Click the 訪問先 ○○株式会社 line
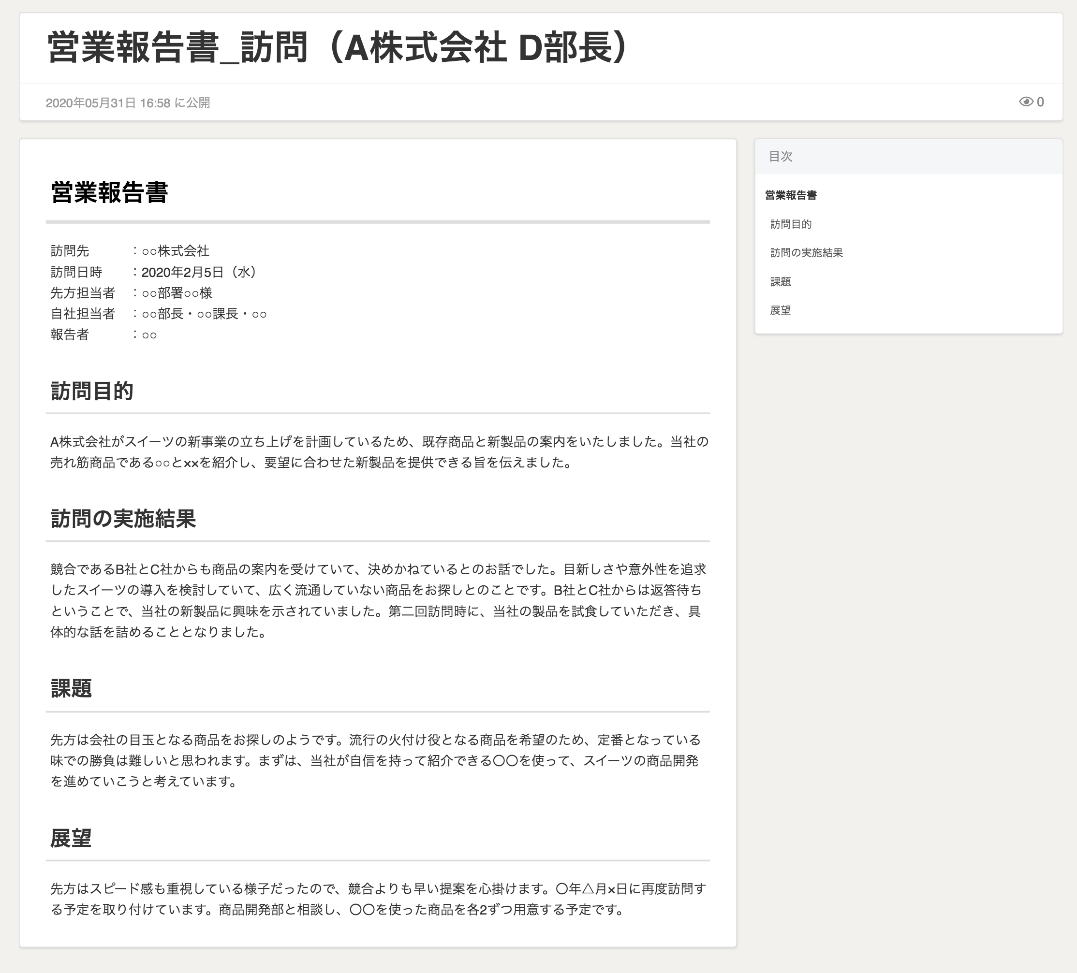The height and width of the screenshot is (973, 1077). pos(130,251)
